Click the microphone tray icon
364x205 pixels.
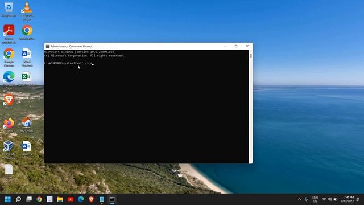[306, 199]
